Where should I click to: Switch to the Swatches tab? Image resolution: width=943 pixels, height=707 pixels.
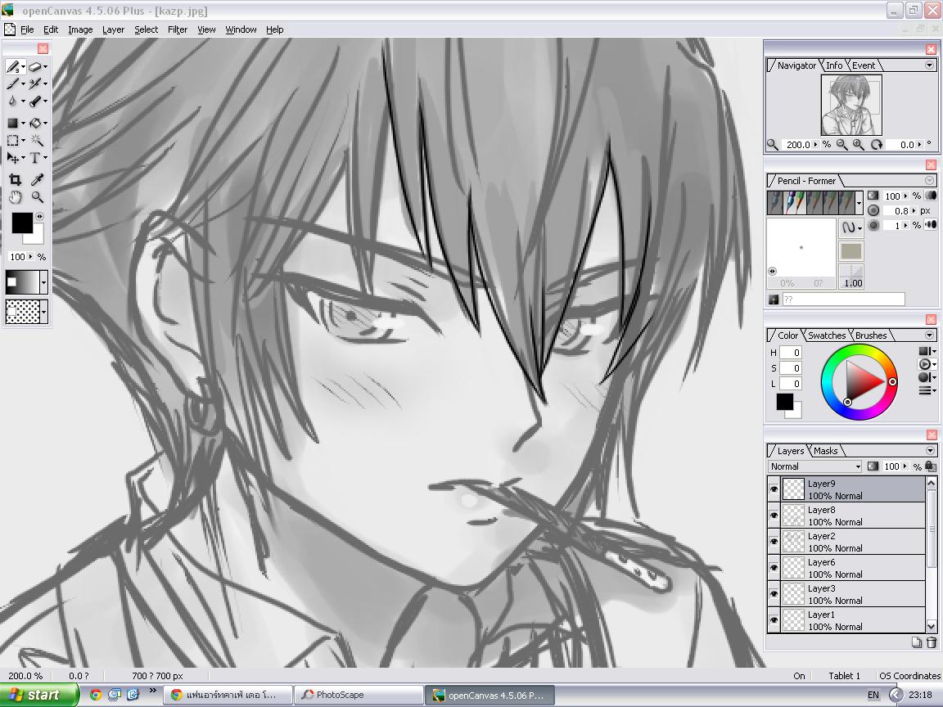point(826,335)
